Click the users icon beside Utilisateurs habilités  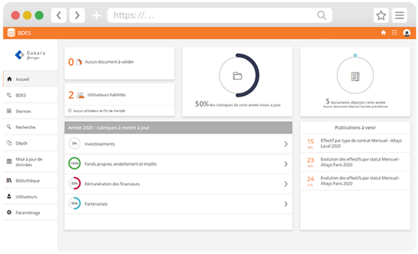[80, 95]
